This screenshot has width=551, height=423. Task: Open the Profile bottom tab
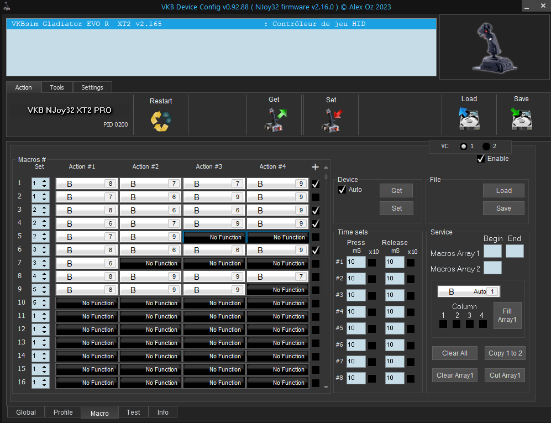coord(63,412)
